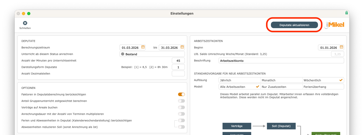
Task: Enable Anrechnungsdauer mit Terminen multiplizieren
Action: point(181,114)
